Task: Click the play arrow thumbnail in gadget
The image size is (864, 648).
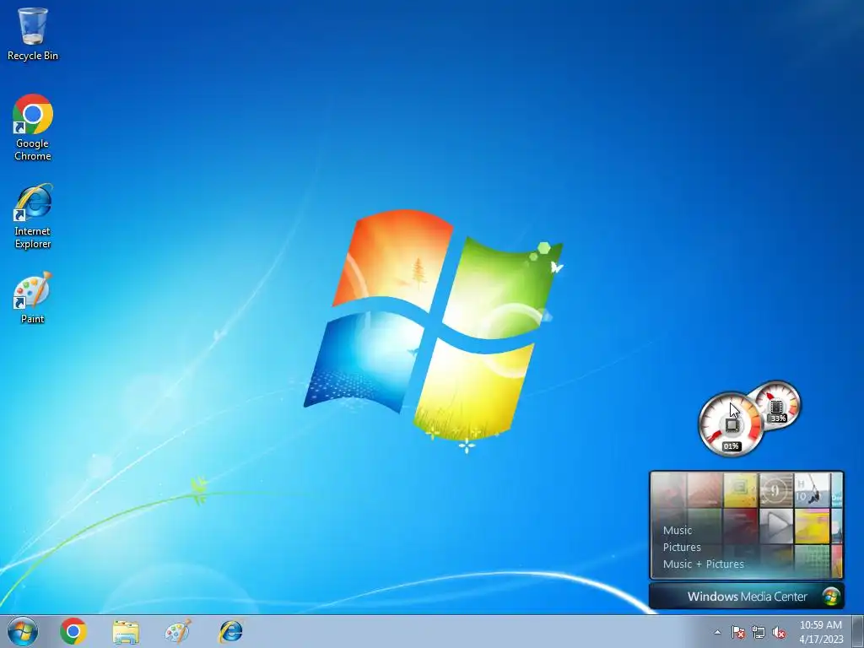Action: 776,526
